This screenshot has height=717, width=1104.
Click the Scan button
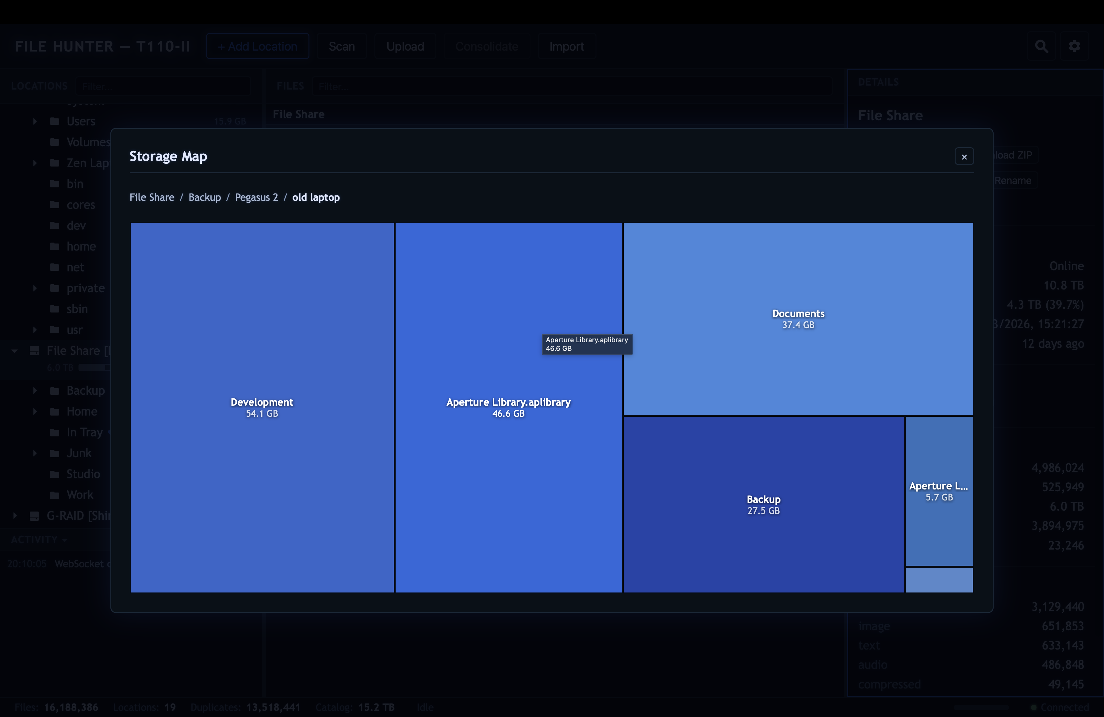point(342,46)
